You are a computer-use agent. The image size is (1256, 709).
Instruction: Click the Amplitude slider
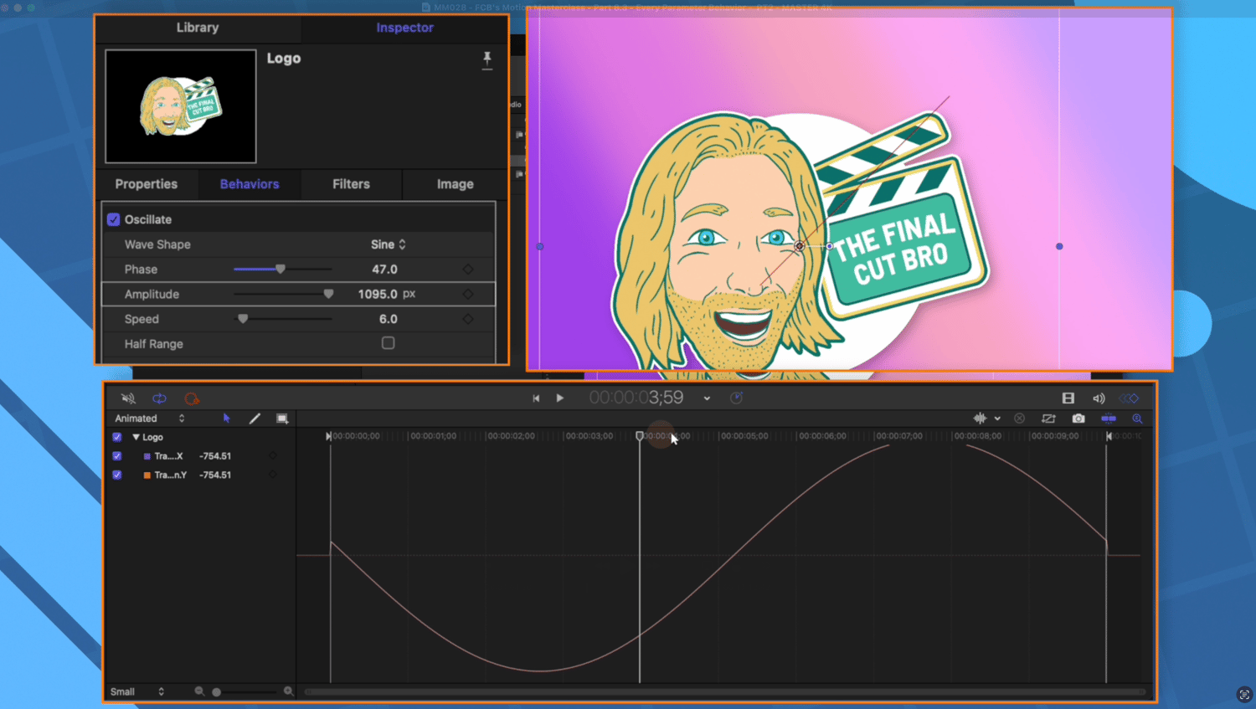pyautogui.click(x=282, y=294)
